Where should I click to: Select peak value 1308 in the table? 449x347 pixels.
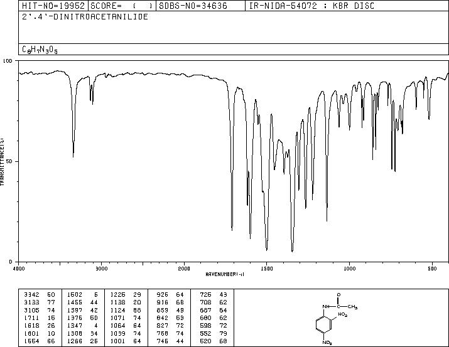(75, 333)
